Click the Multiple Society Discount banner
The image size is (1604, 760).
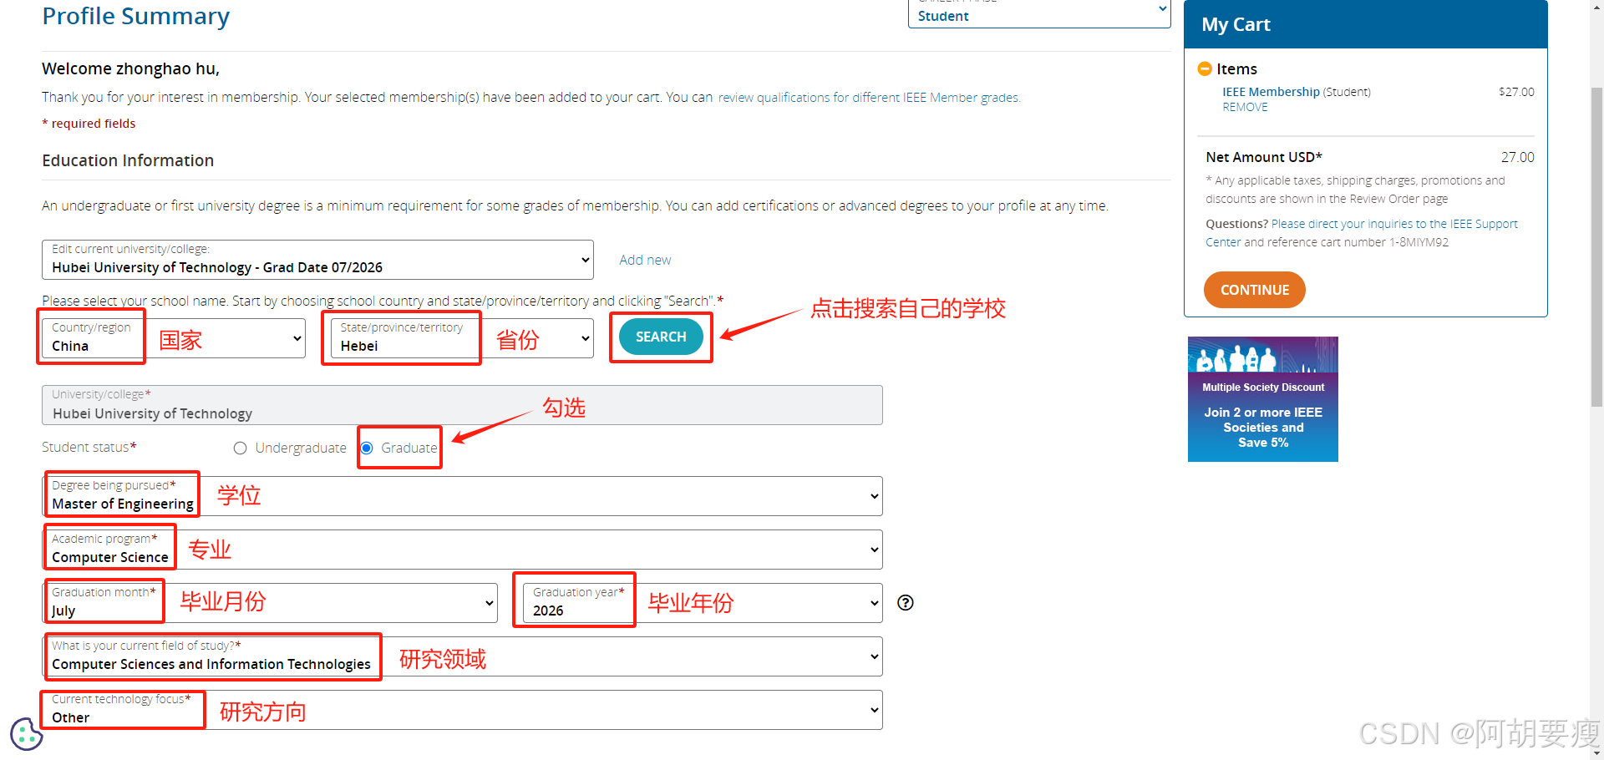(1263, 399)
